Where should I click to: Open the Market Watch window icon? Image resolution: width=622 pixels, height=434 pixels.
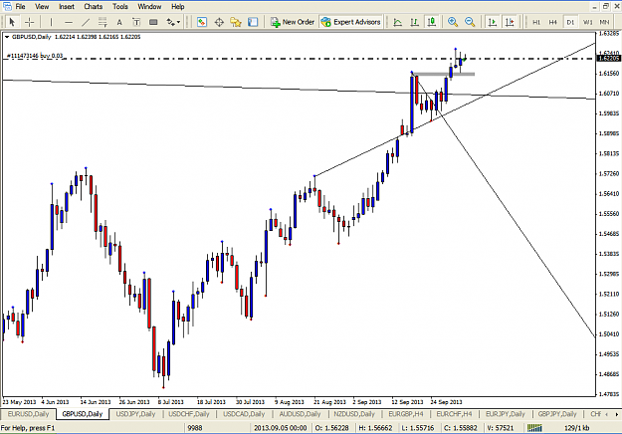coord(202,22)
